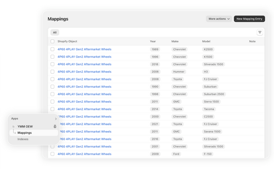Click the F-150 model tag
274x171 pixels.
pos(208,154)
